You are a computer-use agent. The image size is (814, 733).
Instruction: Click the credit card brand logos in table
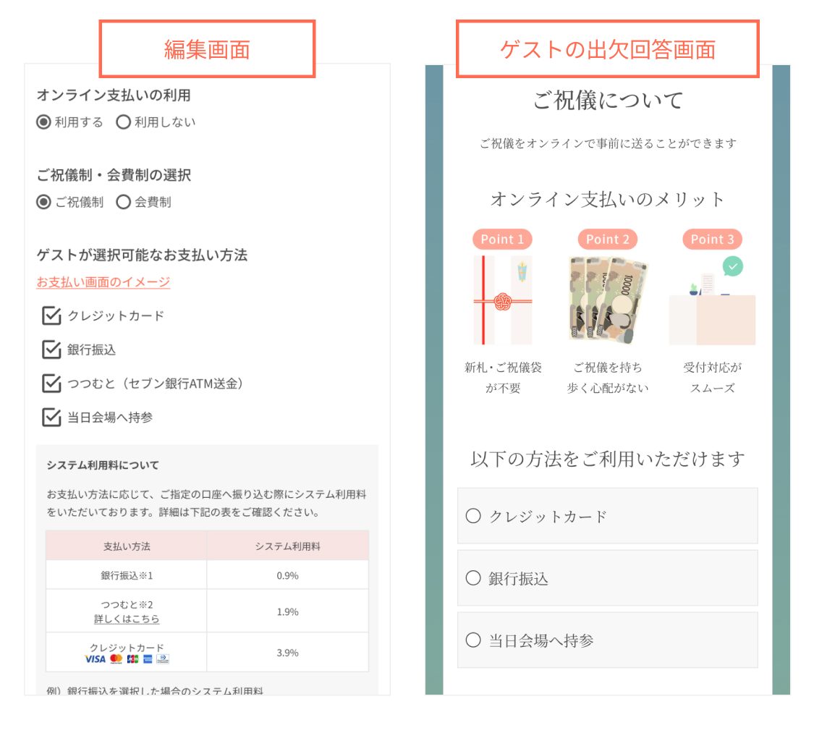pyautogui.click(x=127, y=659)
